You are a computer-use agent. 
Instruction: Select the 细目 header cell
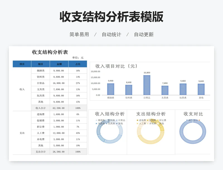point(40,64)
